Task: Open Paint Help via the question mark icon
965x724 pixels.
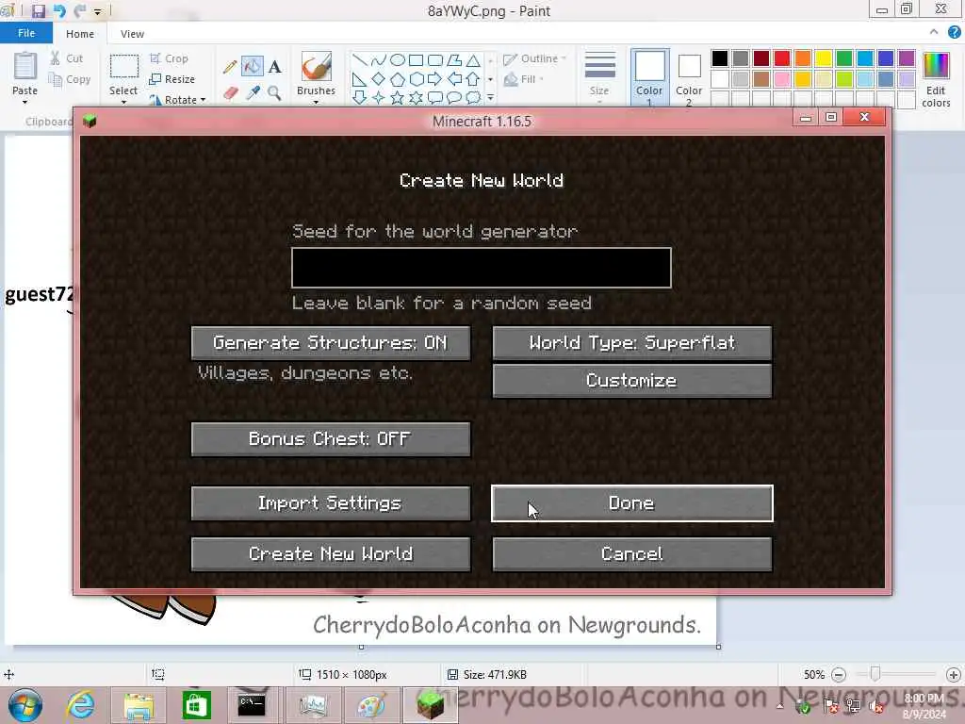Action: click(954, 33)
